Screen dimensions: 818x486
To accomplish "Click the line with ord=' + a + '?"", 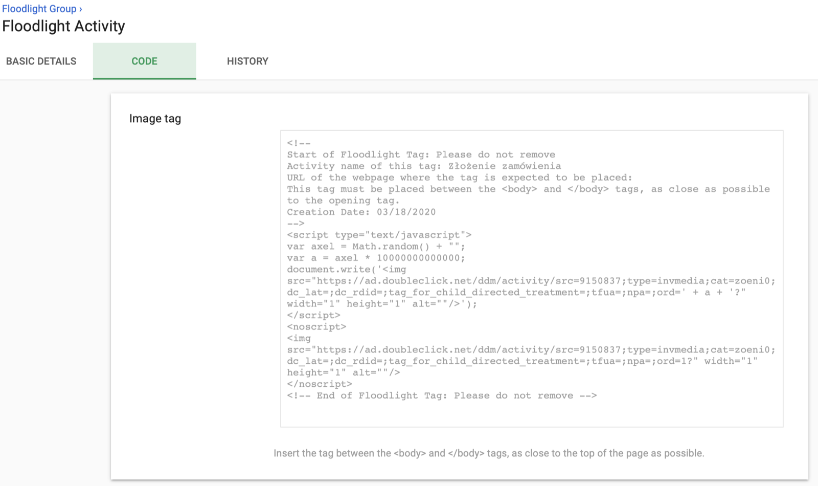I will tap(516, 292).
